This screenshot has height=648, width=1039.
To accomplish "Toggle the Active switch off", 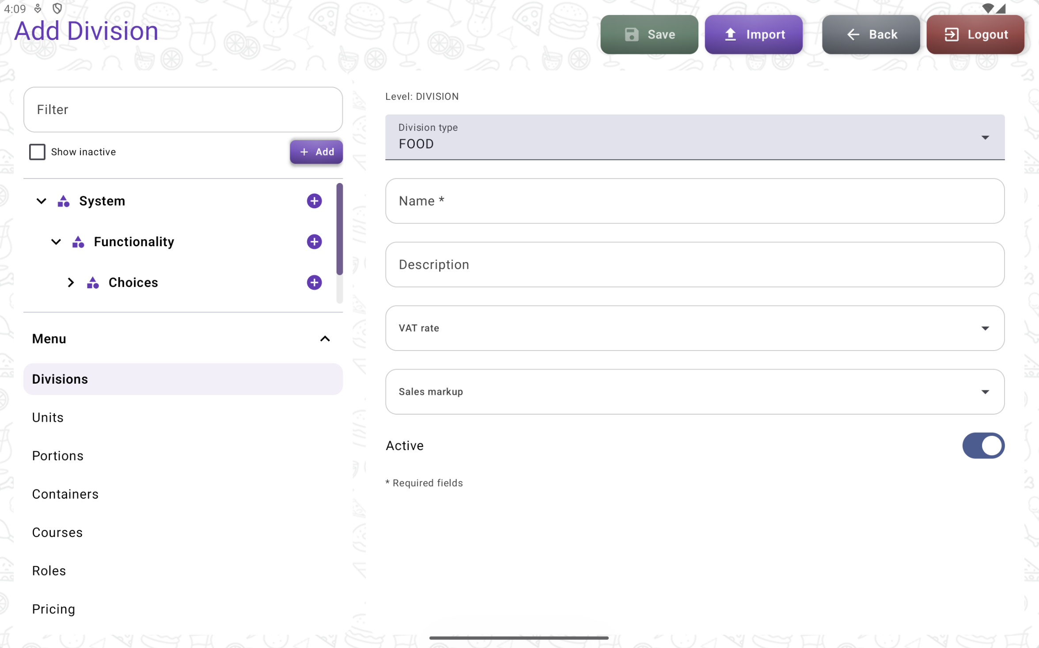I will coord(983,446).
